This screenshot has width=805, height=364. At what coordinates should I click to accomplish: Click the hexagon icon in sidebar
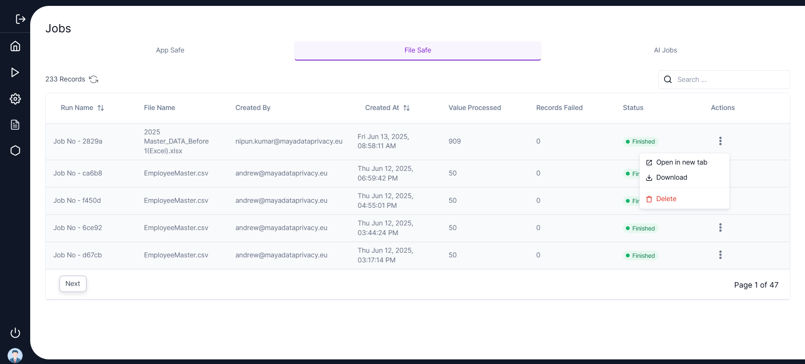(x=15, y=151)
